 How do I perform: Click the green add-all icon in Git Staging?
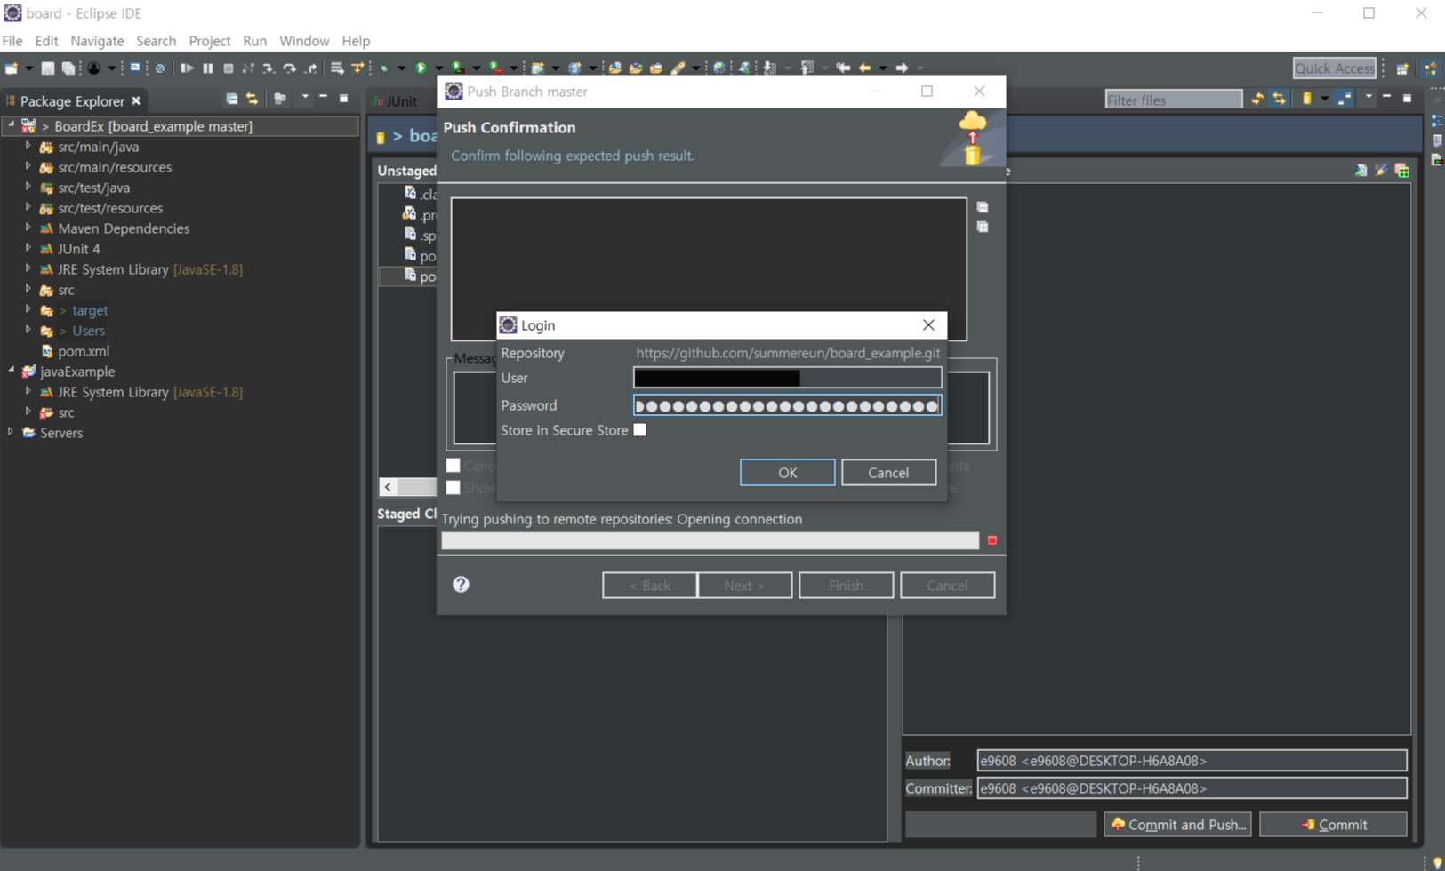[1402, 170]
